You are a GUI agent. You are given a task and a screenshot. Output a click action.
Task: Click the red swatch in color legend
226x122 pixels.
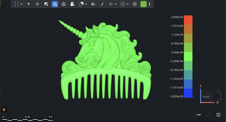point(188,20)
